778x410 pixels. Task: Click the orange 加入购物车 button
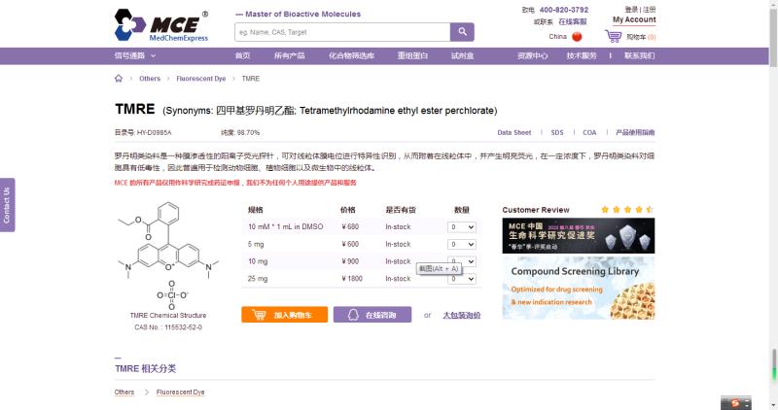(284, 315)
